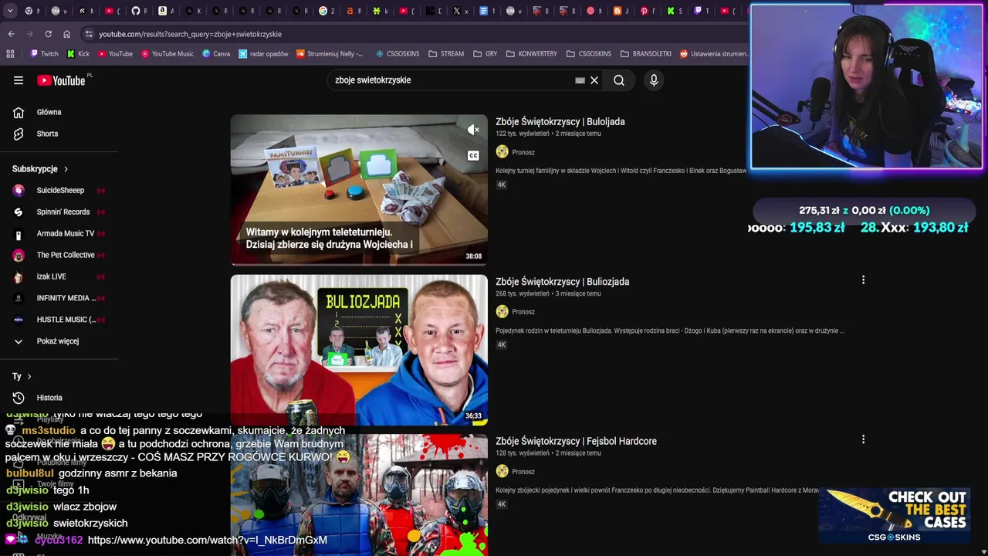Open site info icon in address bar
988x556 pixels.
point(89,34)
